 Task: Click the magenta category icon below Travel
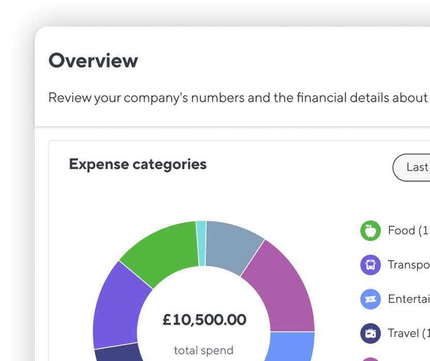pos(370,359)
